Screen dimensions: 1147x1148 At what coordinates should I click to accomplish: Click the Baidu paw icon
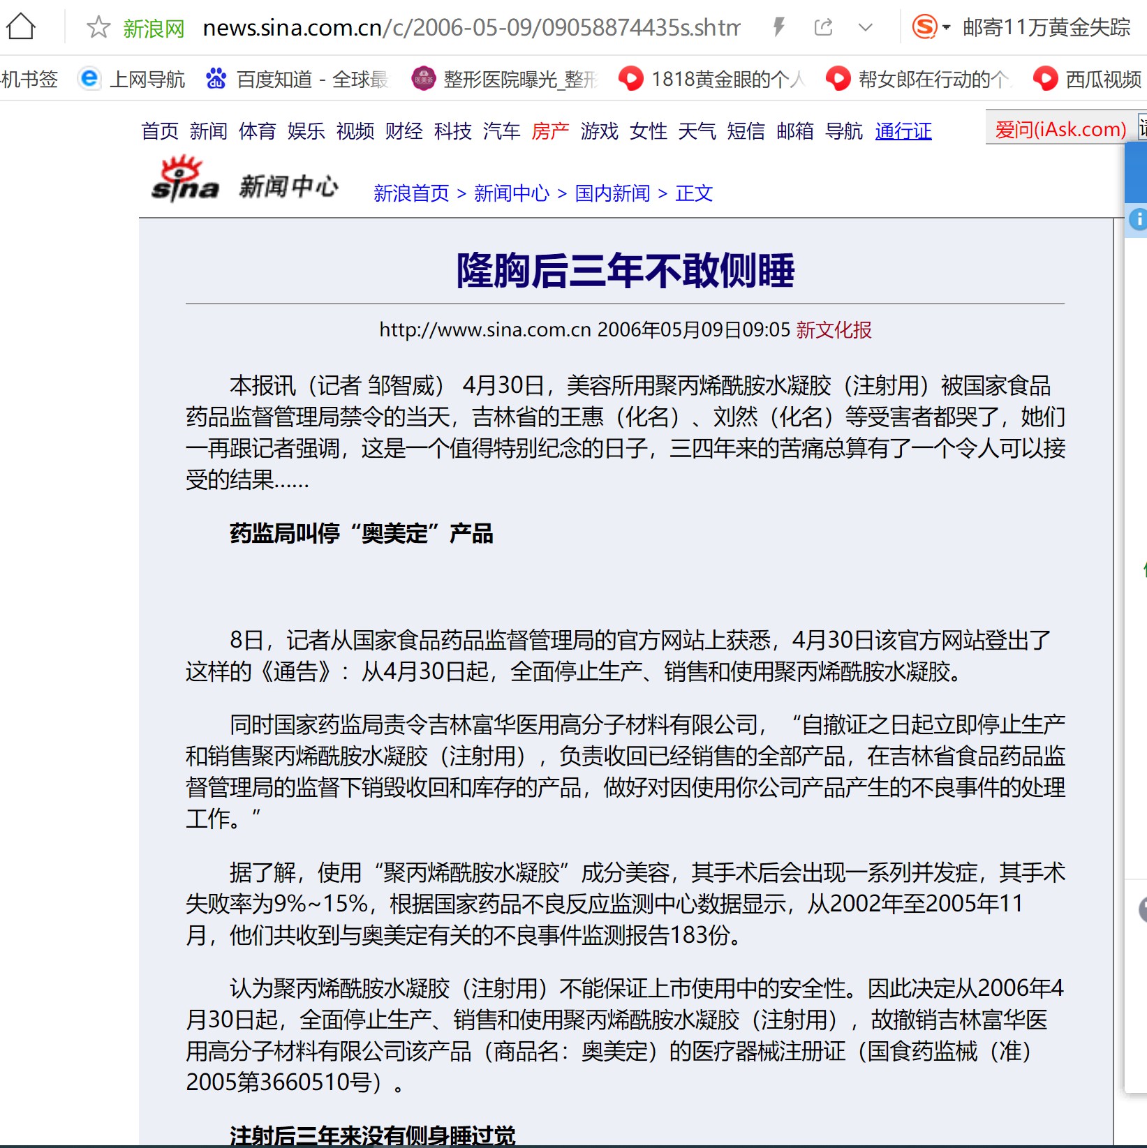[x=216, y=78]
